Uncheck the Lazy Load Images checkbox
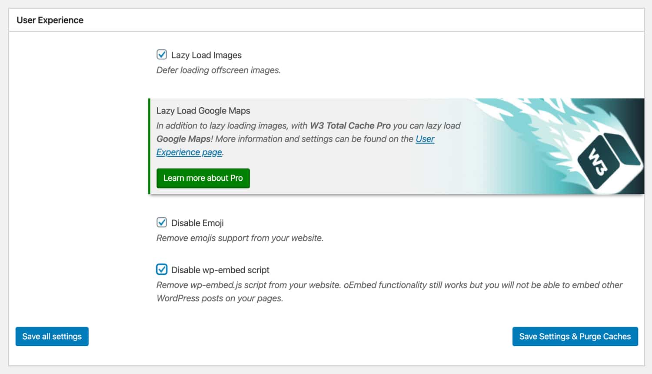The image size is (652, 374). click(161, 54)
